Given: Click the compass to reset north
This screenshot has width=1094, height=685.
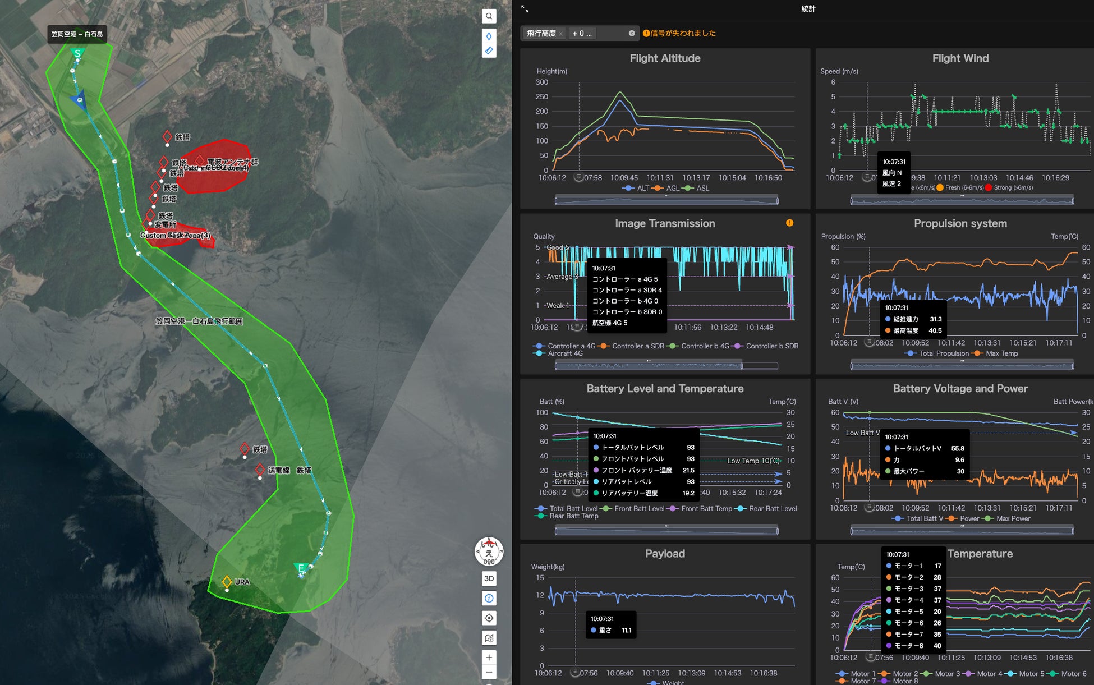Looking at the screenshot, I should pyautogui.click(x=489, y=551).
